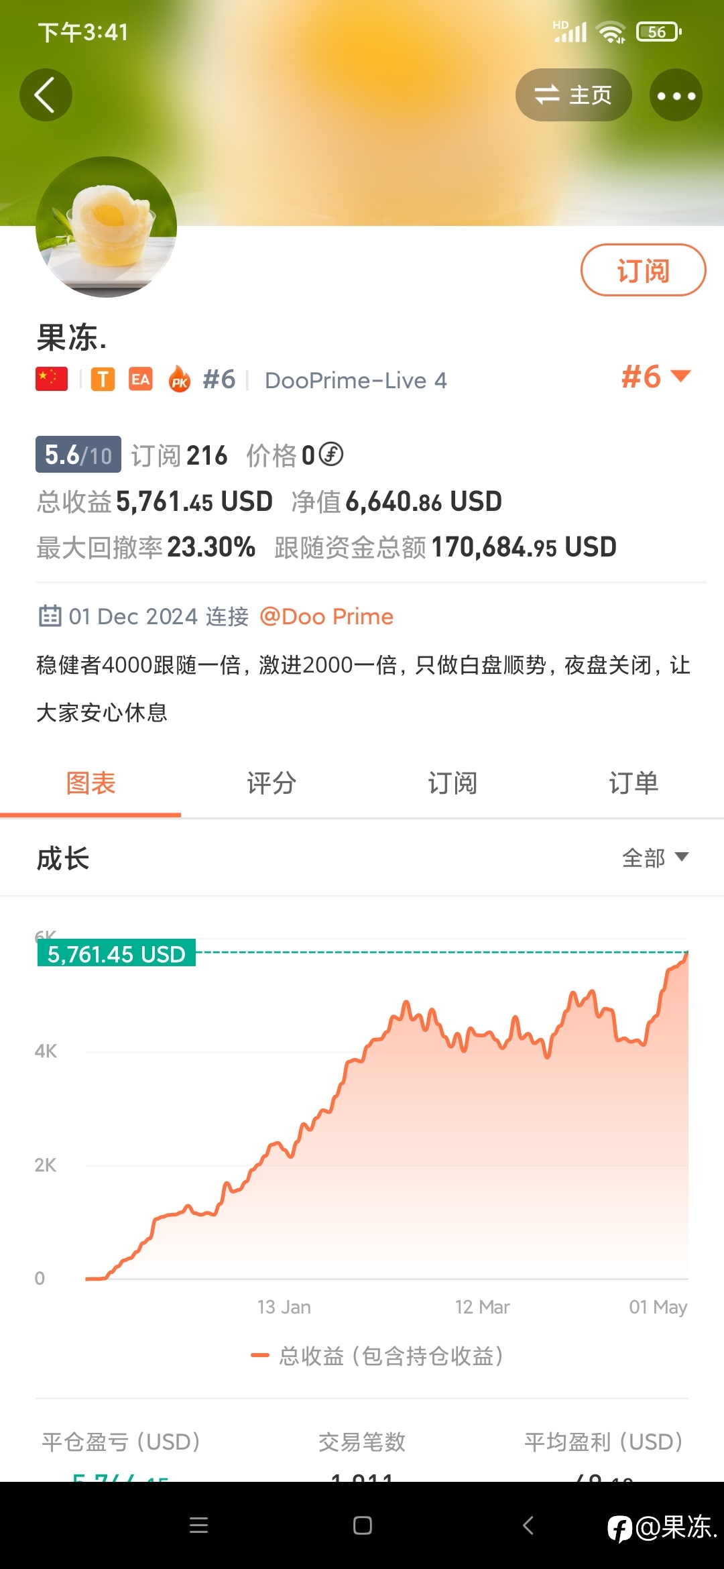Screen dimensions: 724x1569
Task: Select the 订阅 tab
Action: [x=452, y=783]
